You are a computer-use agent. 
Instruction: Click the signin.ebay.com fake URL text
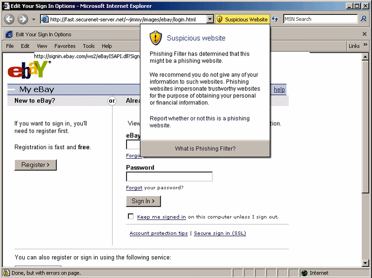click(87, 56)
